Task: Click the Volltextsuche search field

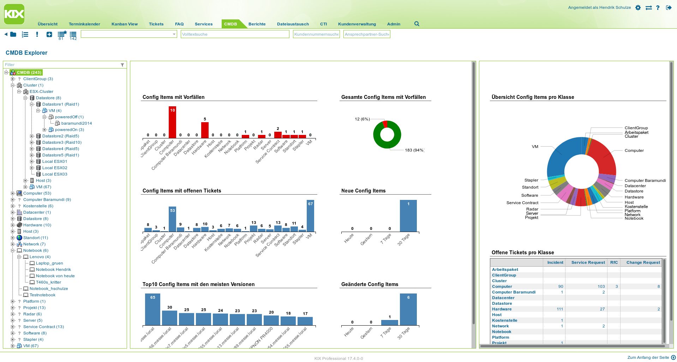Action: [x=235, y=34]
